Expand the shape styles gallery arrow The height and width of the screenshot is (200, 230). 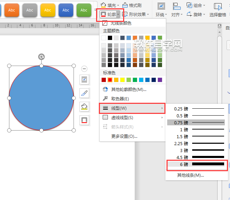pos(95,10)
